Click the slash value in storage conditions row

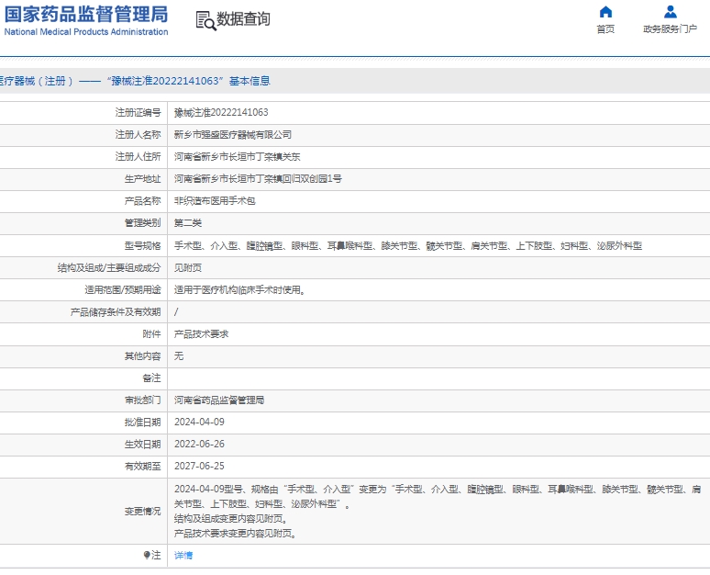point(176,312)
